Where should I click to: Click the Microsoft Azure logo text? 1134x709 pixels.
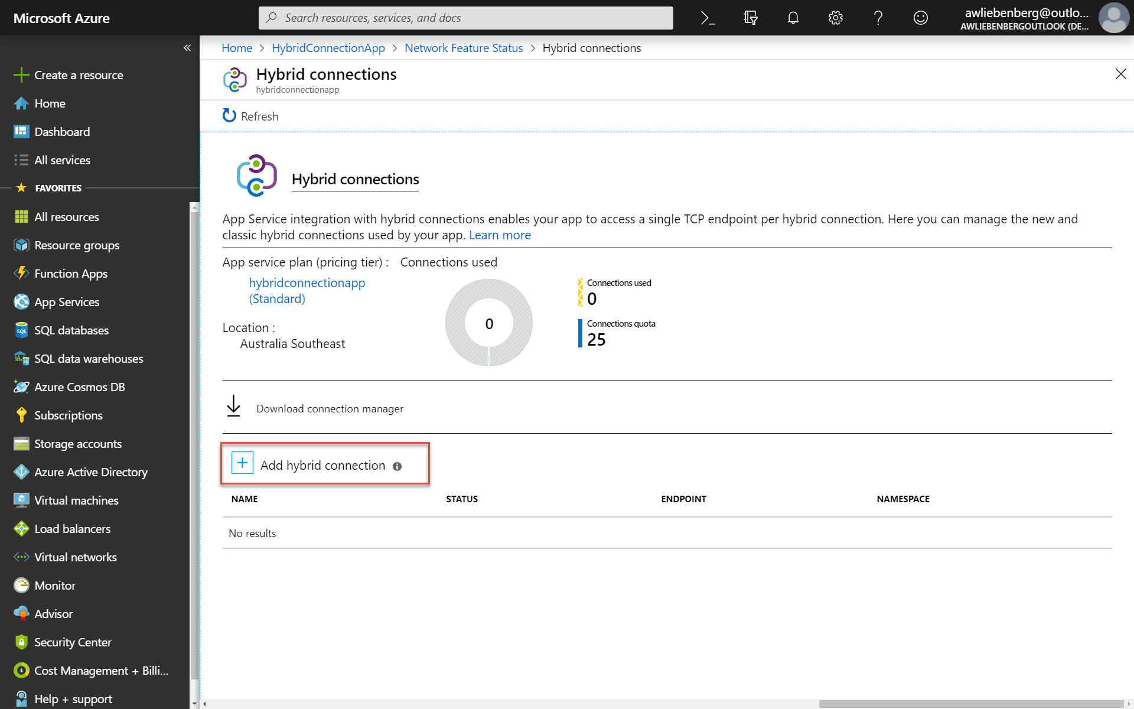tap(61, 18)
